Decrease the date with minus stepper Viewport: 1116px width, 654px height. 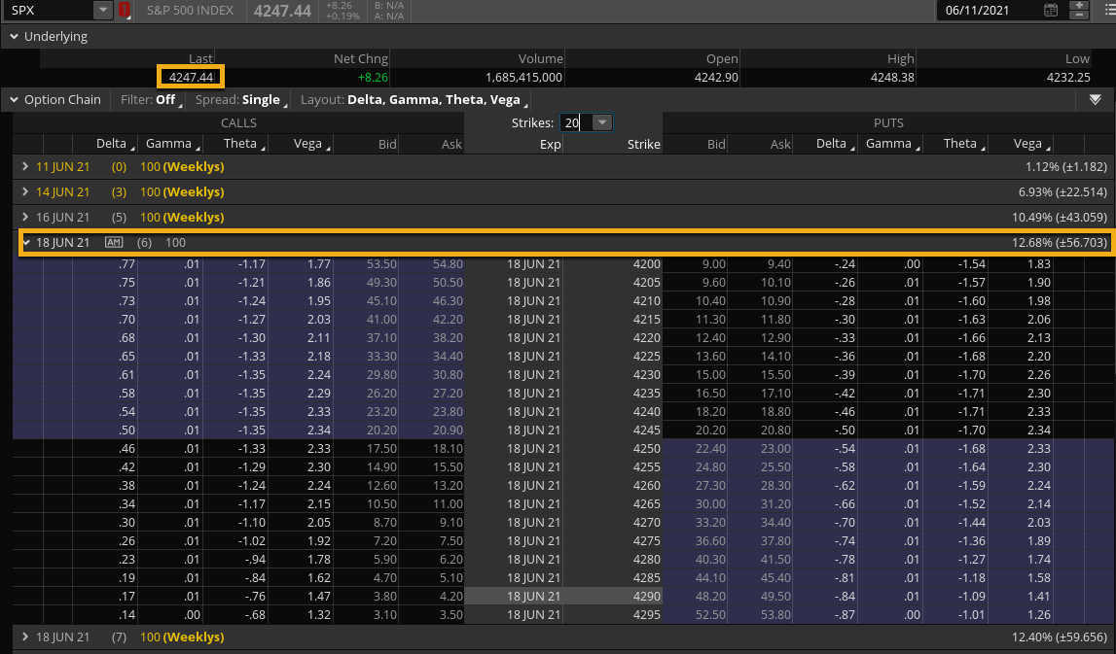(x=1078, y=16)
